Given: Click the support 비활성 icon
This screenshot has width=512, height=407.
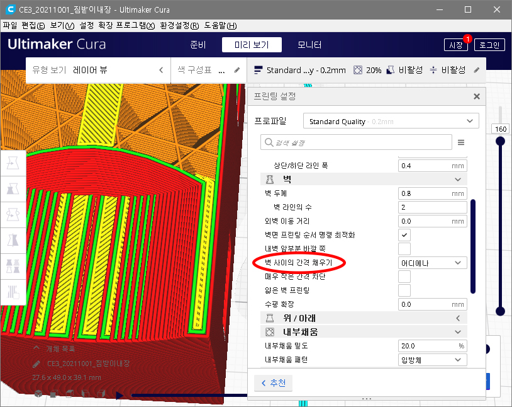Looking at the screenshot, I should pyautogui.click(x=390, y=70).
